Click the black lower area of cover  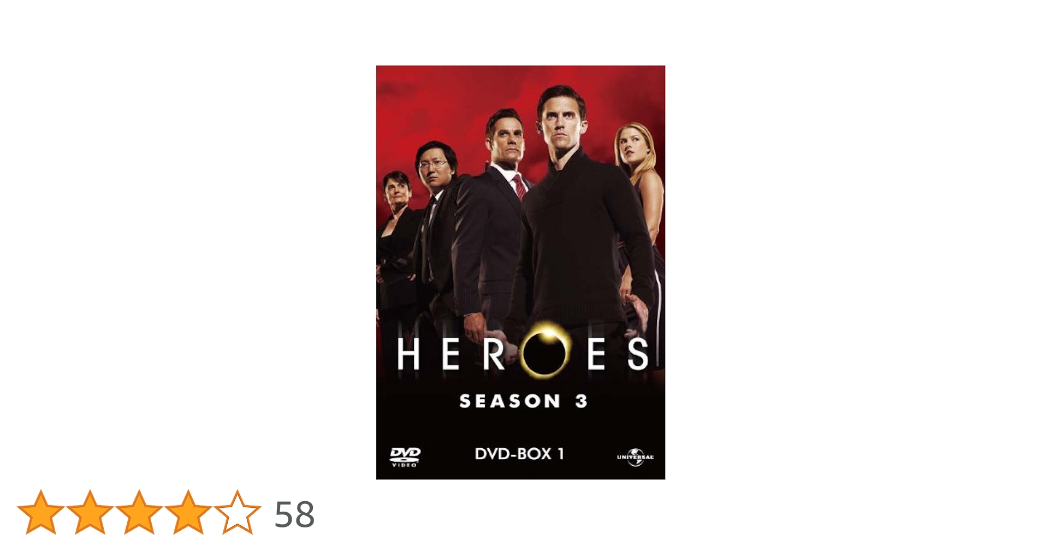[x=520, y=431]
